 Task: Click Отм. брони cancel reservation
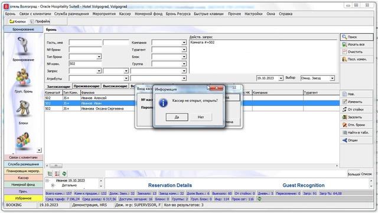[357, 125]
